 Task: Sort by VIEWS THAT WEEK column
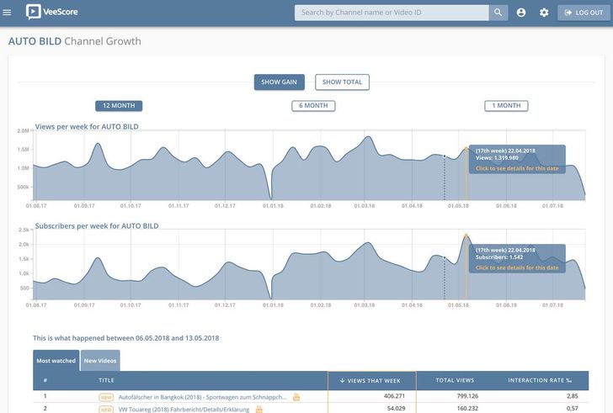coord(372,380)
